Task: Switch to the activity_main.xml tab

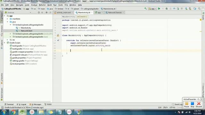Action: pos(64,12)
